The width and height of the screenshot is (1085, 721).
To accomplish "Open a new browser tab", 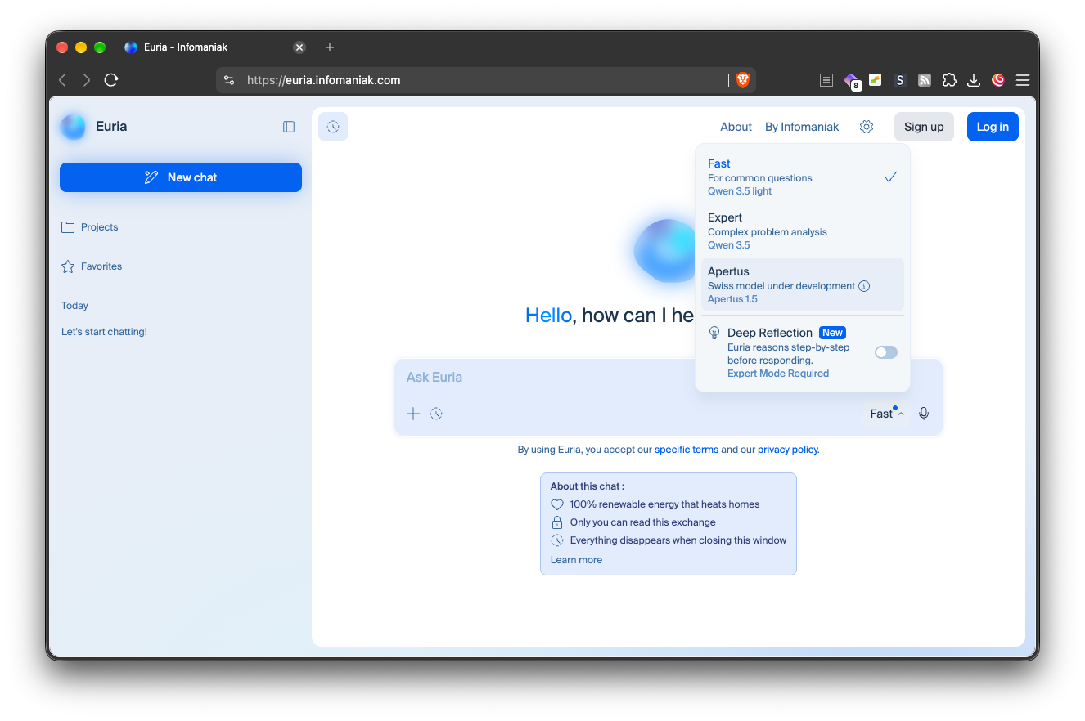I will 330,47.
